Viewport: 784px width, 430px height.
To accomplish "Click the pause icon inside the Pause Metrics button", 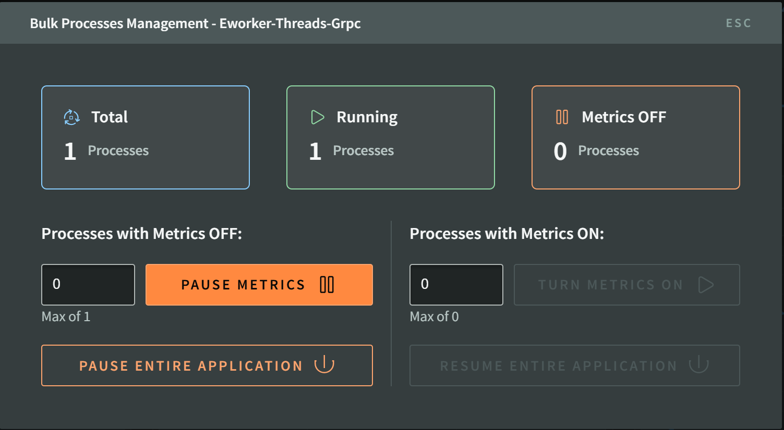I will tap(326, 285).
